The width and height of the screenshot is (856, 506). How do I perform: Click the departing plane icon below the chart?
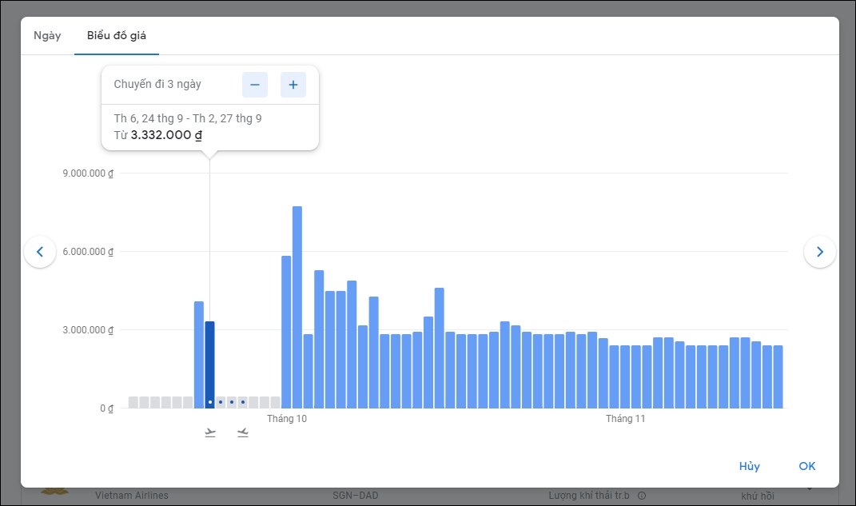(x=210, y=433)
